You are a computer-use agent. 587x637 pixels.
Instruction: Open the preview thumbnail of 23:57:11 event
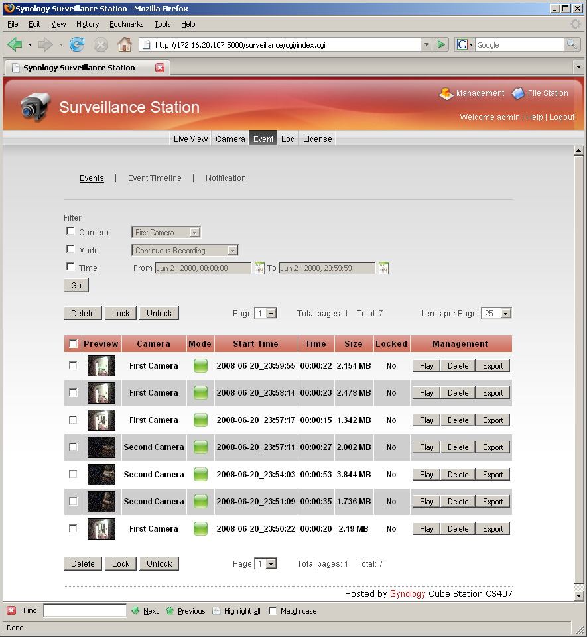point(101,447)
